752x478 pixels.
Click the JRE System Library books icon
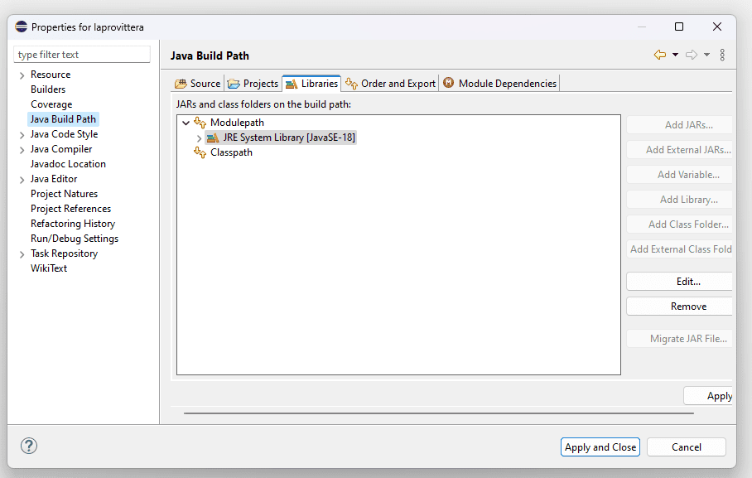point(213,138)
